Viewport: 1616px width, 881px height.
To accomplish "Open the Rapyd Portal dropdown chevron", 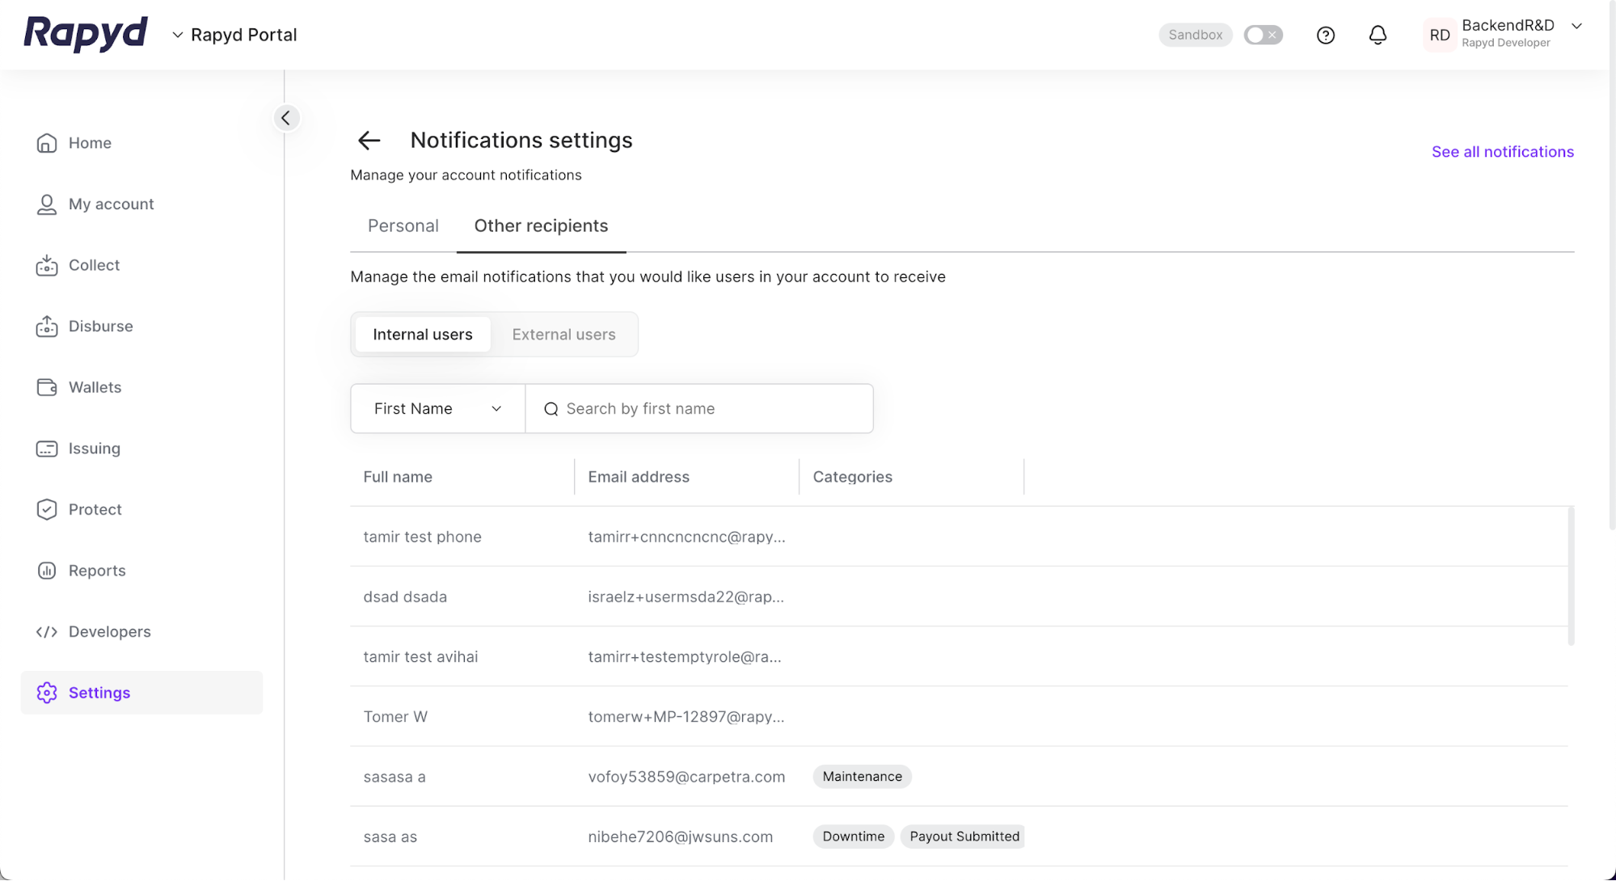I will coord(178,35).
